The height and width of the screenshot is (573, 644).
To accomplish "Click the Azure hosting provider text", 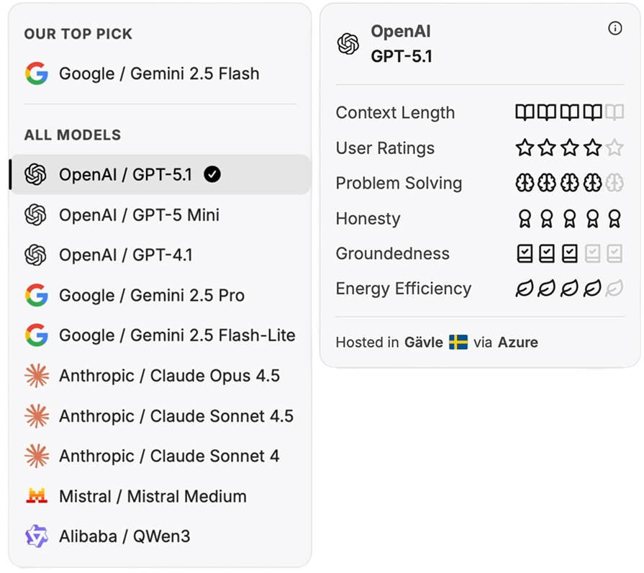I will 517,343.
